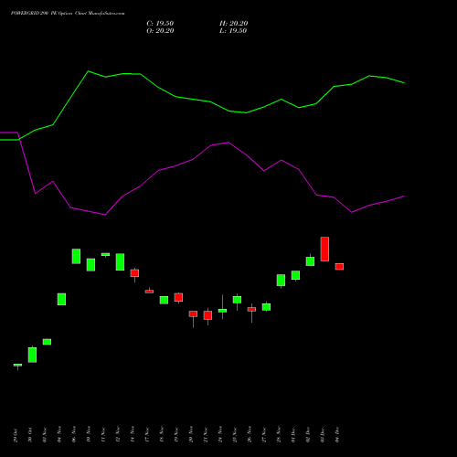Click the POWERGRID 290 PE chart title
This screenshot has width=457, height=457.
(x=68, y=13)
